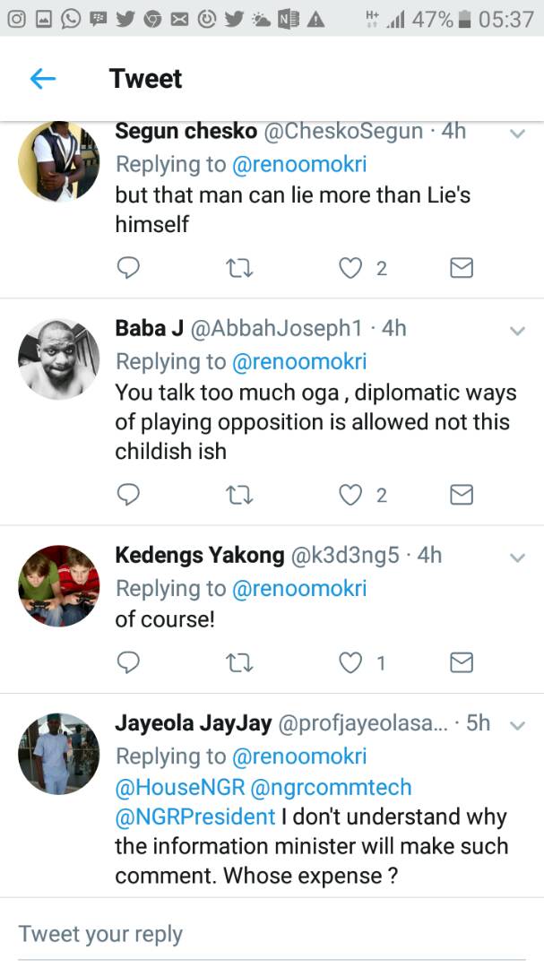
Task: Retweet Segun chesko's reply
Action: [x=239, y=267]
